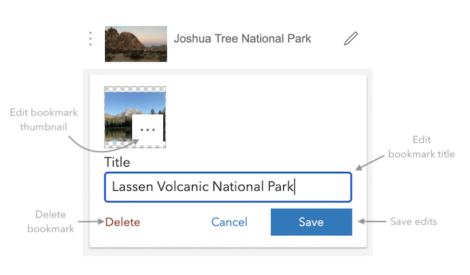Viewport: 470px width, 275px height.
Task: Open the thumbnail options ellipsis button
Action: pyautogui.click(x=148, y=128)
